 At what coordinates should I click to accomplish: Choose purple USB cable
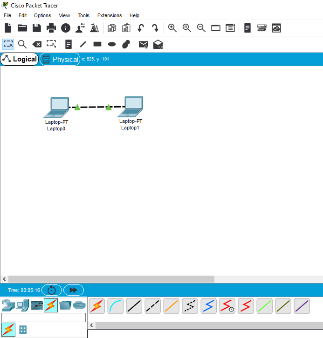click(x=302, y=306)
